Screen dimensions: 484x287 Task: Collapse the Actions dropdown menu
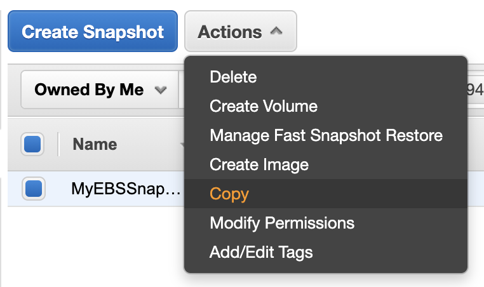tap(241, 31)
